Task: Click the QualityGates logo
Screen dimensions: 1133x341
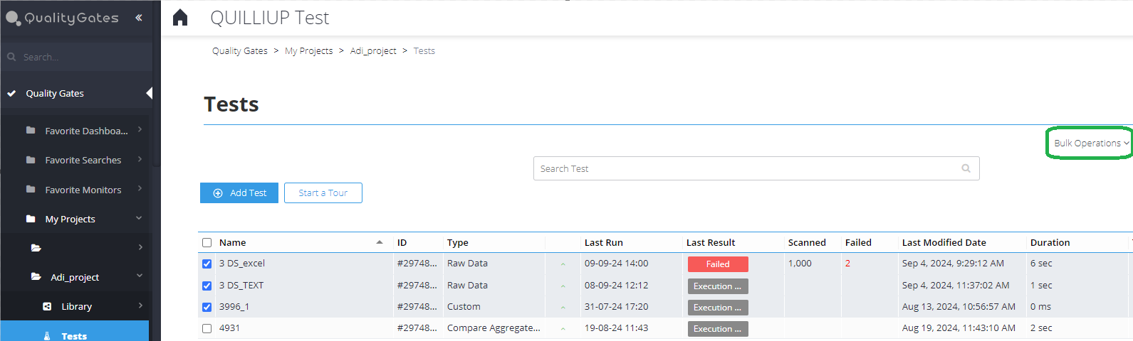Action: (x=63, y=18)
